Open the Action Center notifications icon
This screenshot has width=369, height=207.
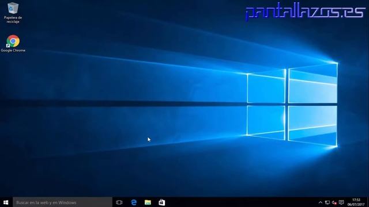(x=341, y=202)
